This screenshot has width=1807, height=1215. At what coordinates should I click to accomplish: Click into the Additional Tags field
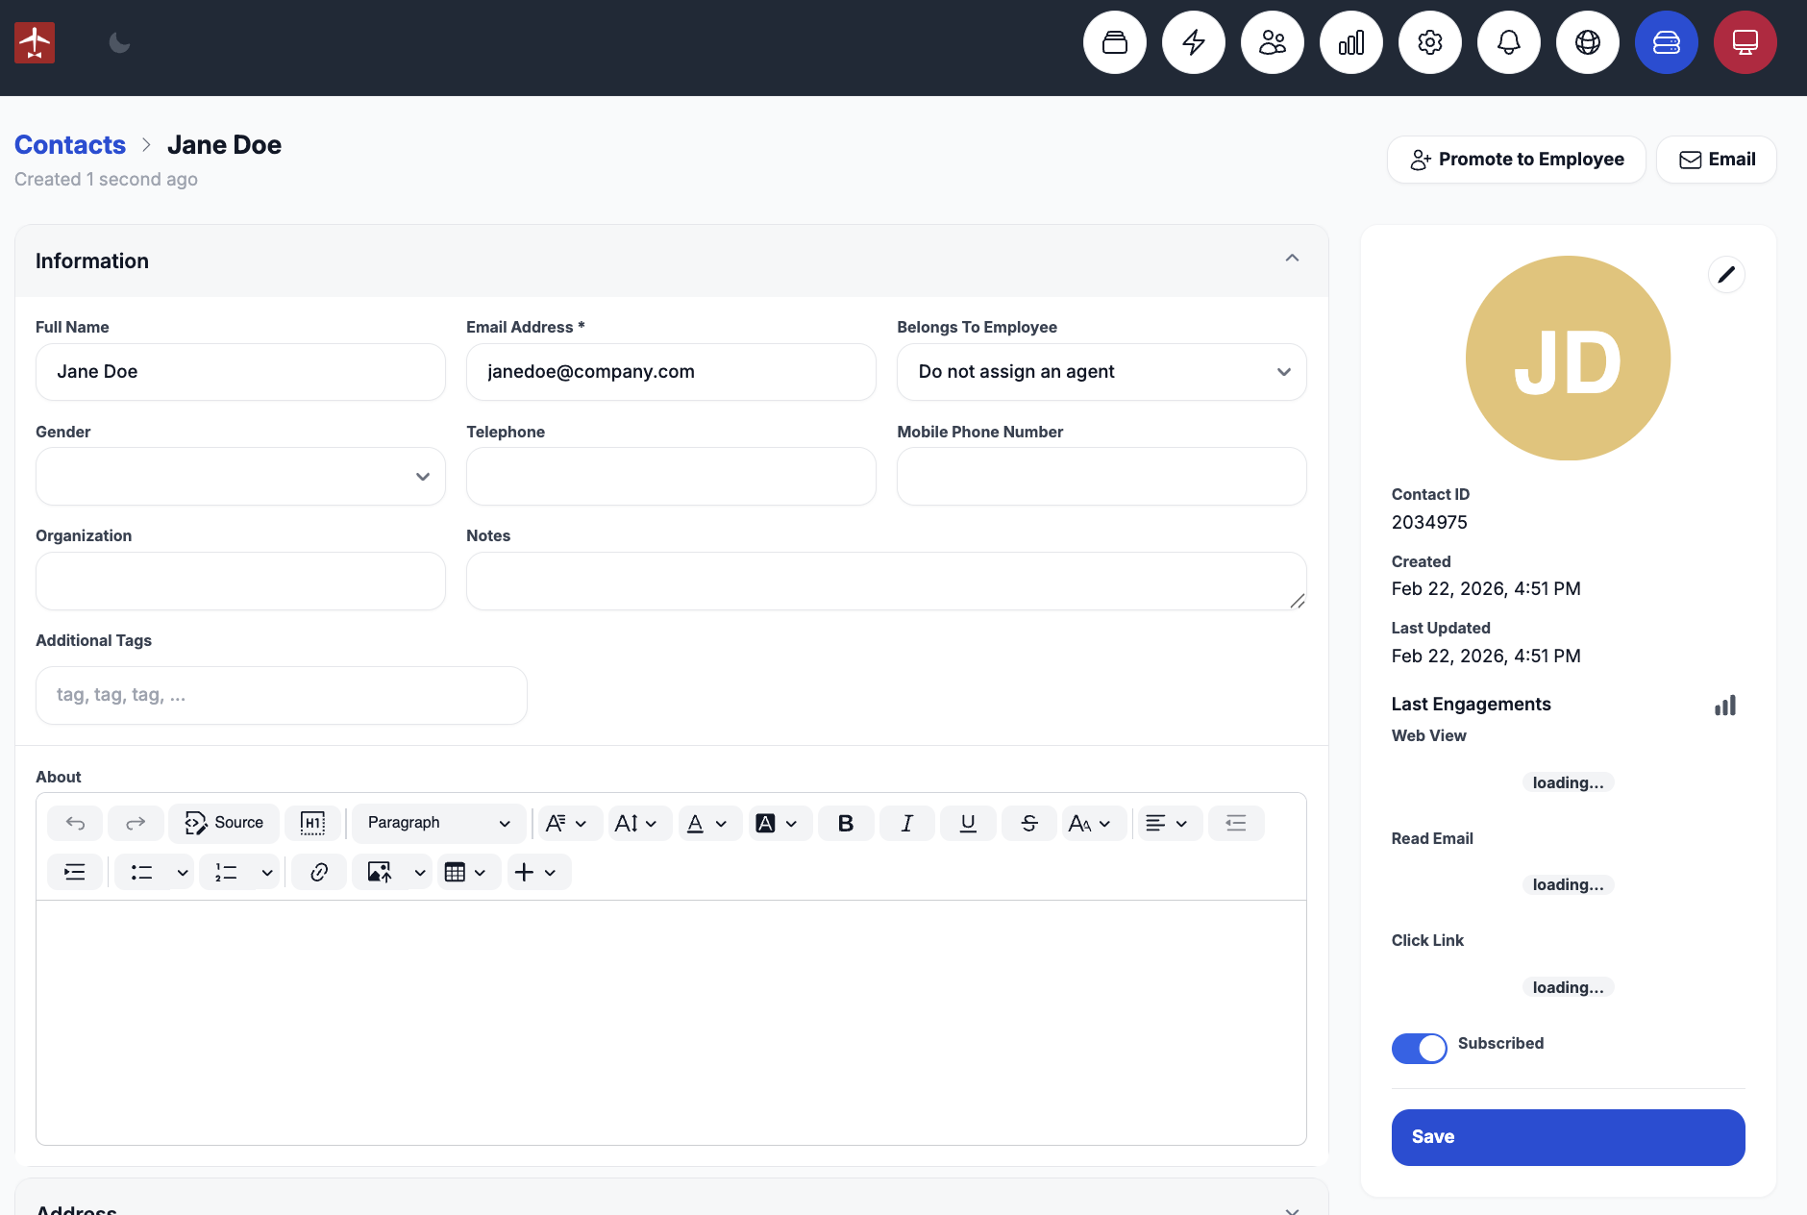pos(281,695)
